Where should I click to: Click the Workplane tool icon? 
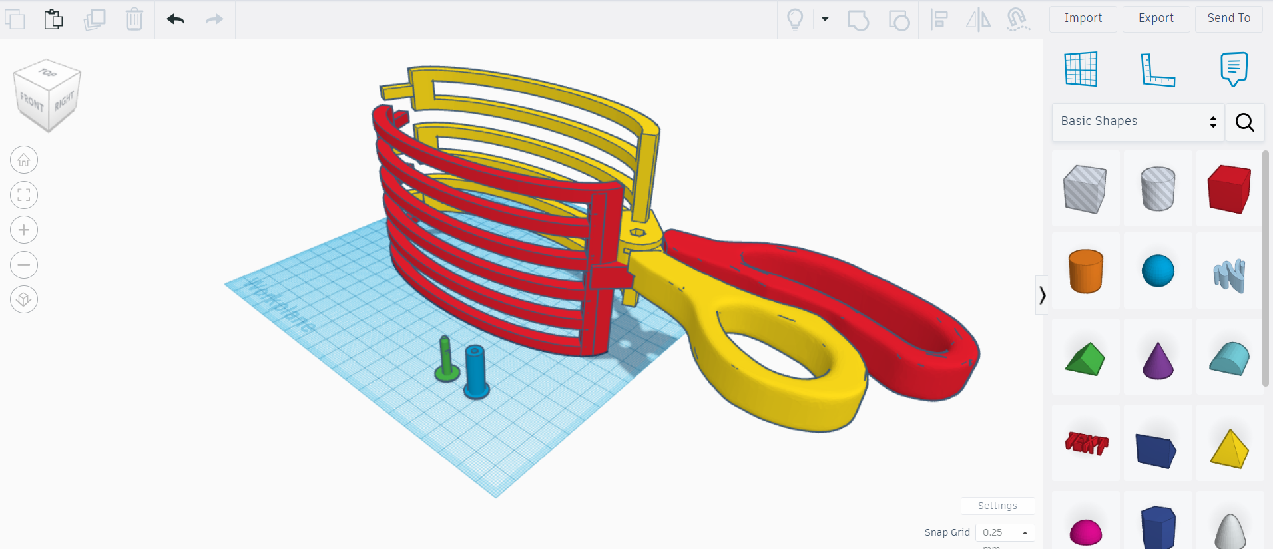coord(1081,69)
